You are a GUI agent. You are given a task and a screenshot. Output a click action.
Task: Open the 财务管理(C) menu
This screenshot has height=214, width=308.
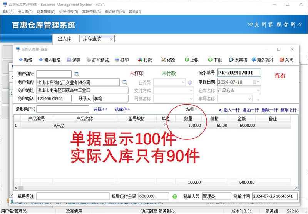click(x=46, y=12)
